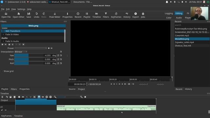Toggle the Ripple trim and drop icon

[x=47, y=97]
